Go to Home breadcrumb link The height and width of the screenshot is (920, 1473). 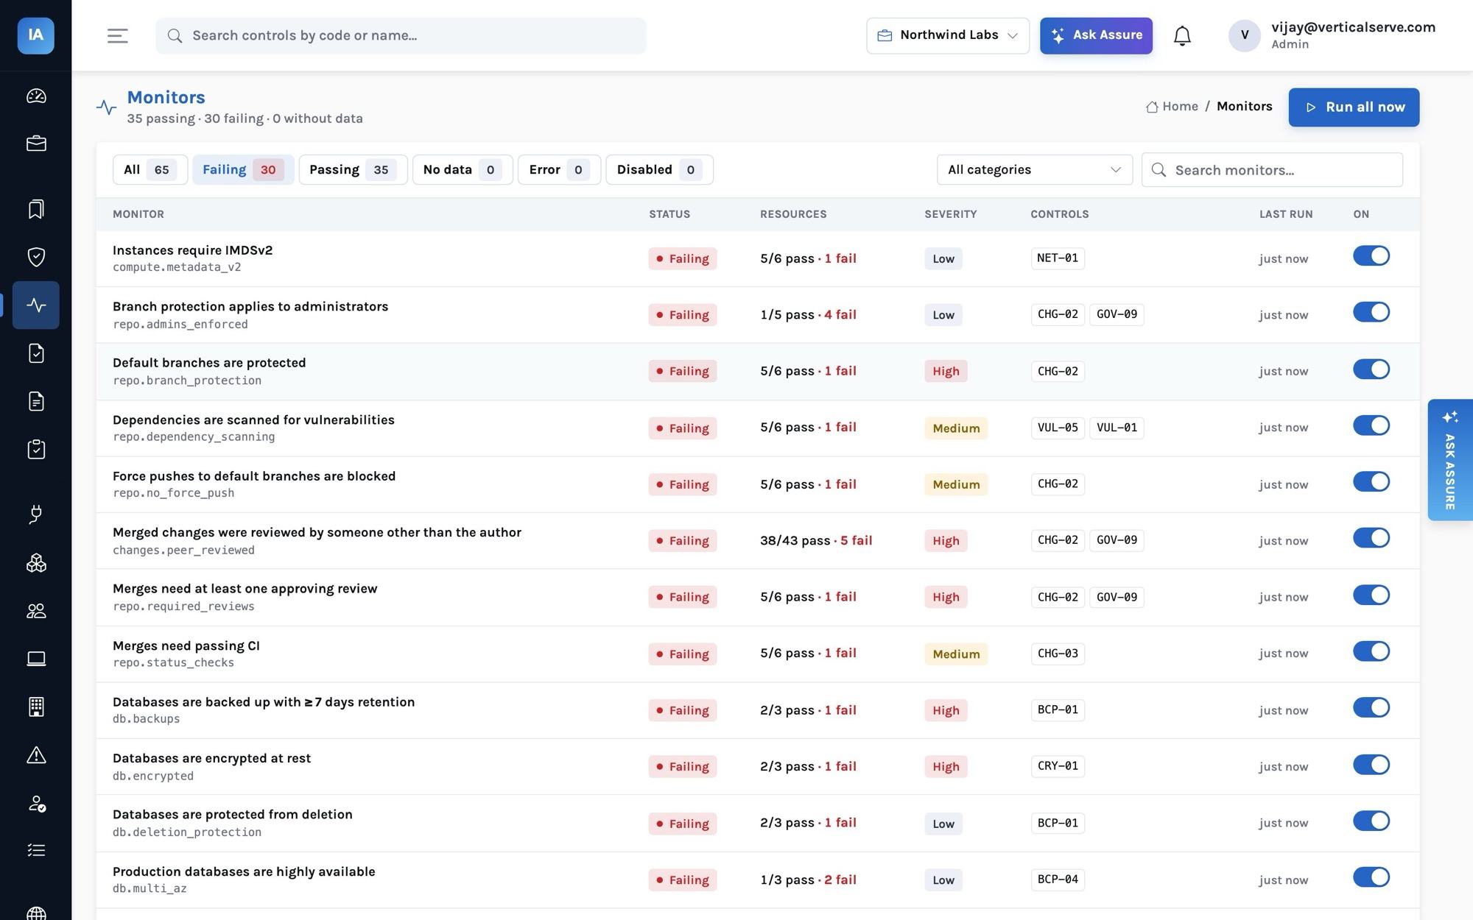click(x=1172, y=107)
